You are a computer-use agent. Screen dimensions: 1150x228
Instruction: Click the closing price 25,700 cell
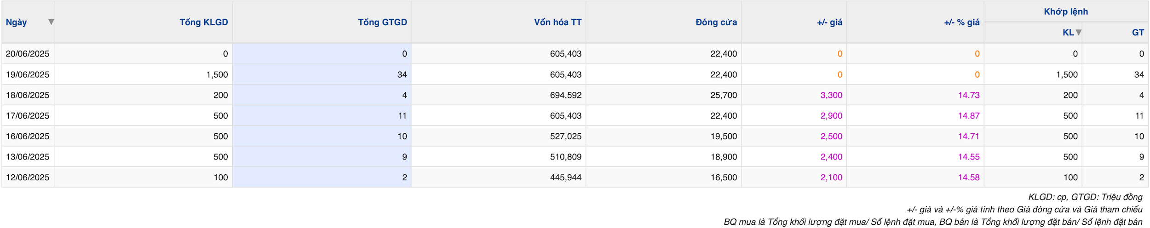pos(723,95)
